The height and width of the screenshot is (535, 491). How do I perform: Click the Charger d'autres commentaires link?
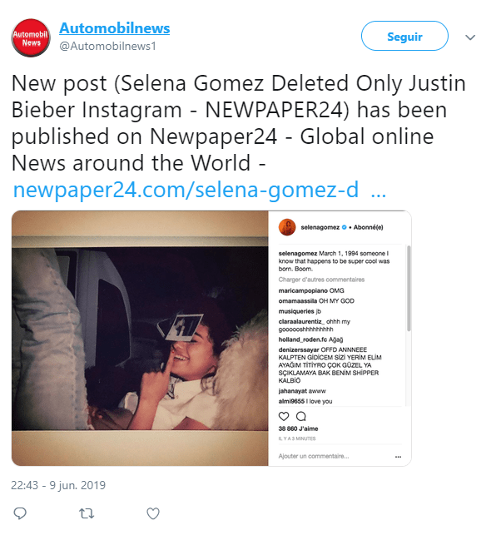coord(321,280)
